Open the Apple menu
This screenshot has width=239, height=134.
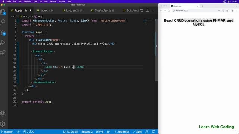3,1
